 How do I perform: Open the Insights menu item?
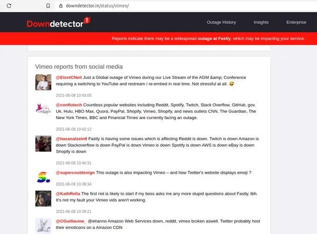tap(261, 22)
